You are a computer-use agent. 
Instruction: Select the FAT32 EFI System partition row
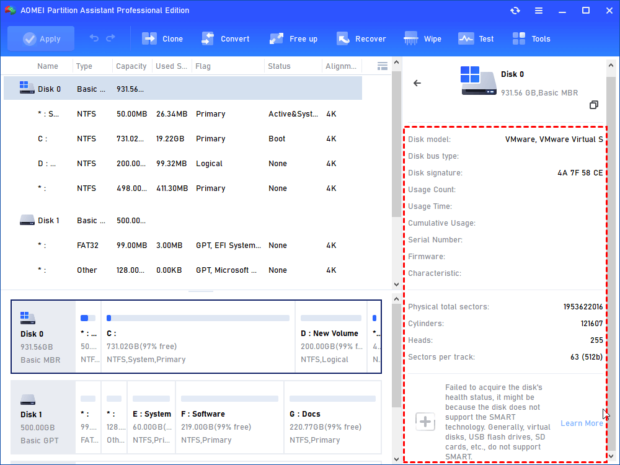click(x=183, y=245)
